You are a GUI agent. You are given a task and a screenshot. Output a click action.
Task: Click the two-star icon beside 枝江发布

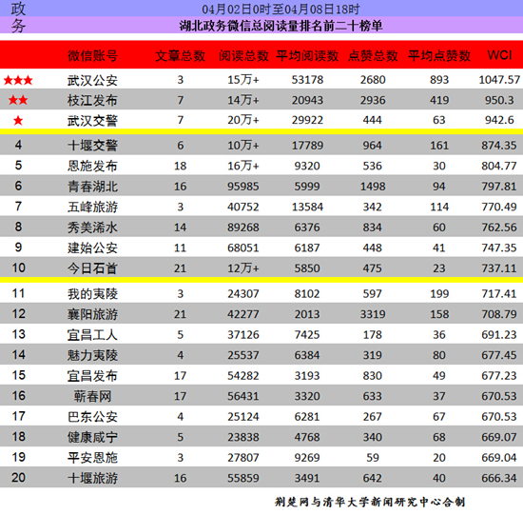click(x=18, y=100)
